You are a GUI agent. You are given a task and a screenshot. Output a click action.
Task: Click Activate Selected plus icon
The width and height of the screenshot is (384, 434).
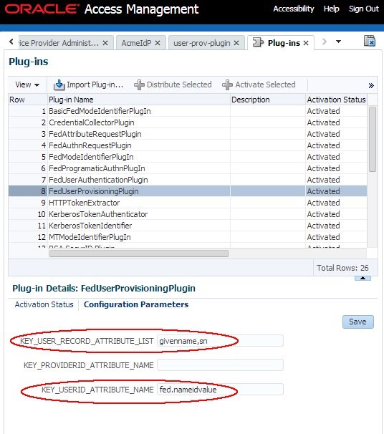click(x=227, y=85)
